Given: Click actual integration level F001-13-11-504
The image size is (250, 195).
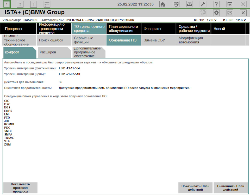Looking at the screenshot, I should point(69,68).
